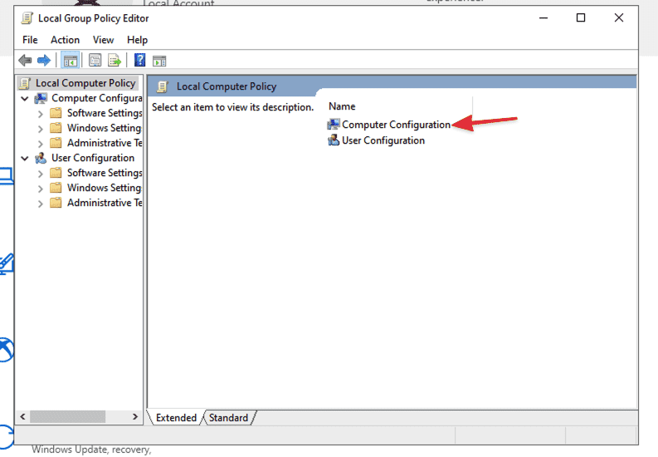Viewport: 658px width, 457px height.
Task: Toggle the Show/Hide Action Pane icon
Action: (x=159, y=61)
